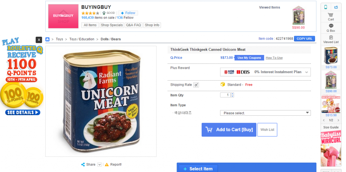Screen dimensions: 346x172
Task: Switch to the Q&A·FAQ tab
Action: [133, 25]
